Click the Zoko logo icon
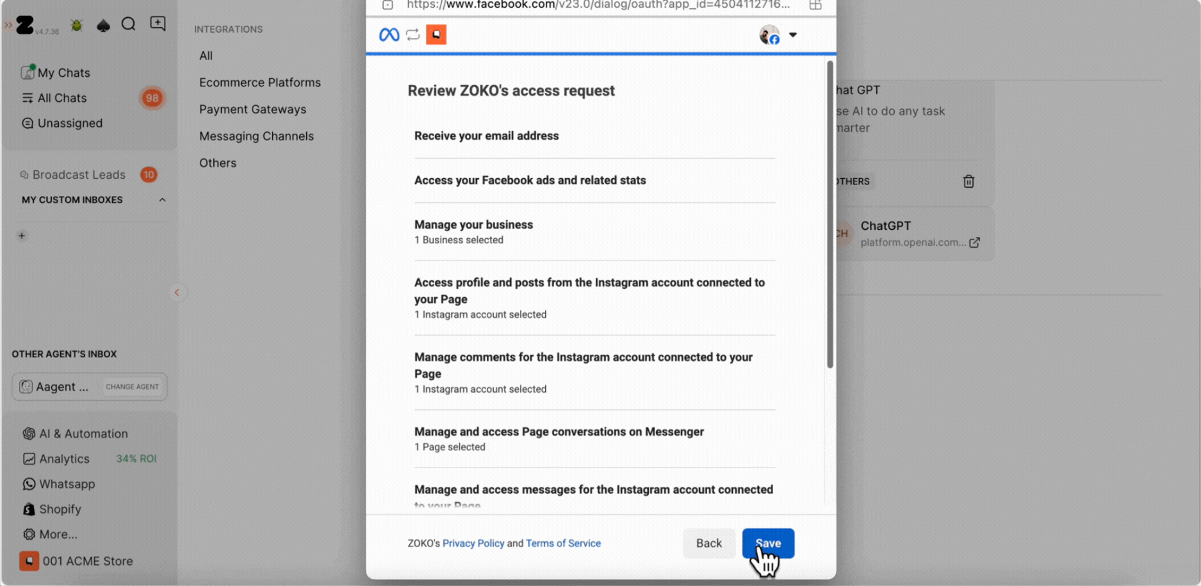 25,25
